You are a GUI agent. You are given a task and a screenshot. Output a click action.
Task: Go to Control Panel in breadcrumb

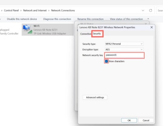(x=11, y=10)
